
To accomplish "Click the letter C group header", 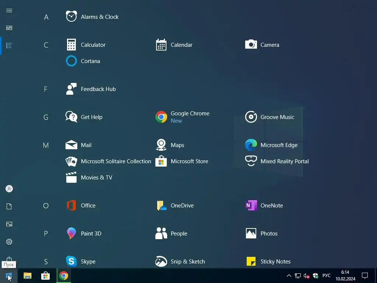I will pyautogui.click(x=46, y=45).
